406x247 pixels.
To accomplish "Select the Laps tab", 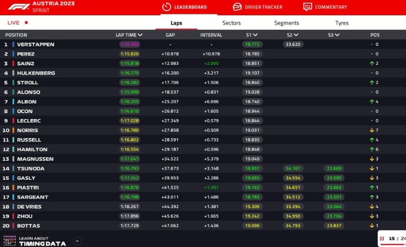I will point(176,23).
